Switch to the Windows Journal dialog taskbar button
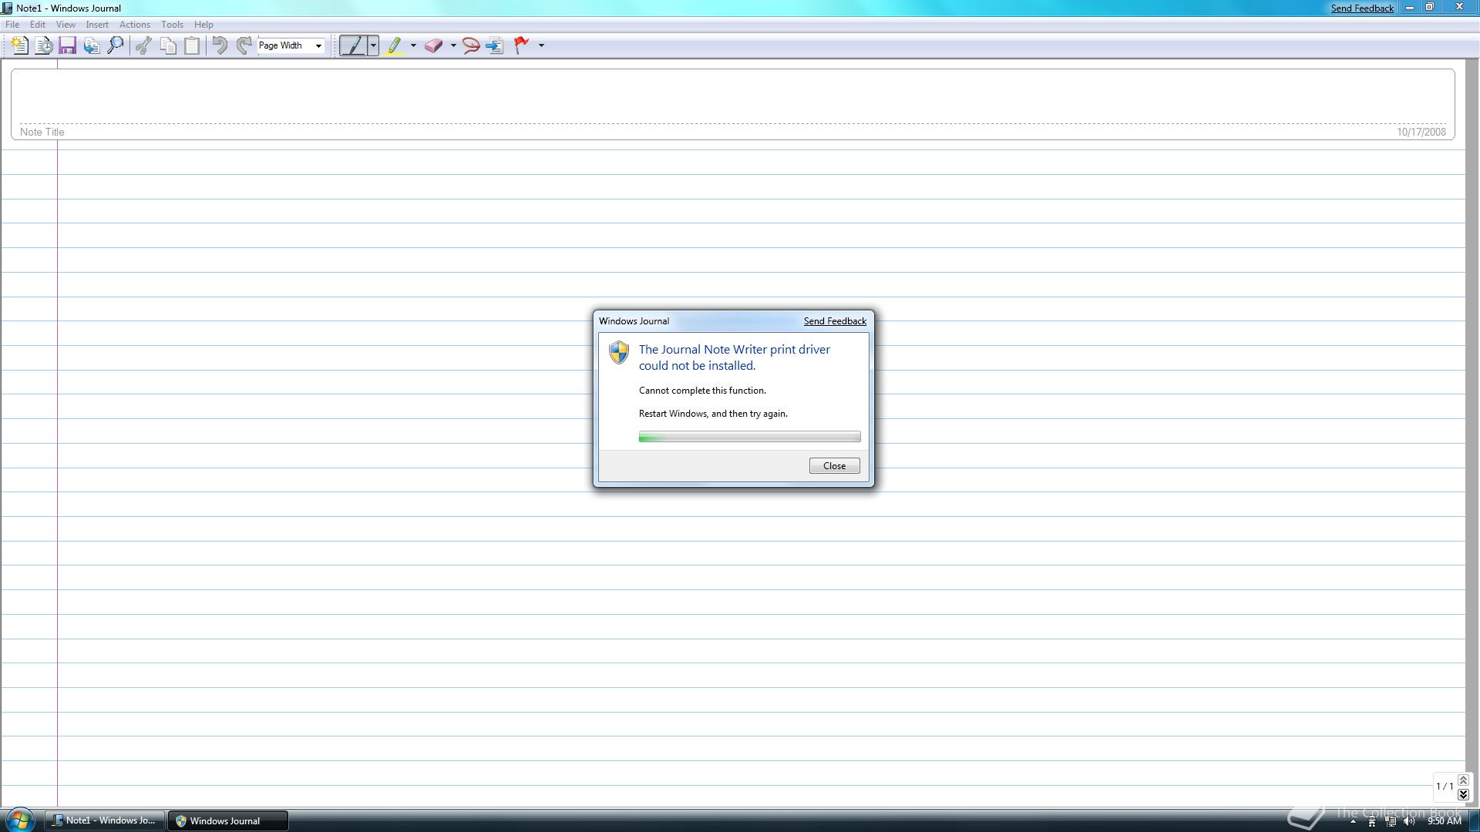Viewport: 1480px width, 832px height. click(x=228, y=820)
